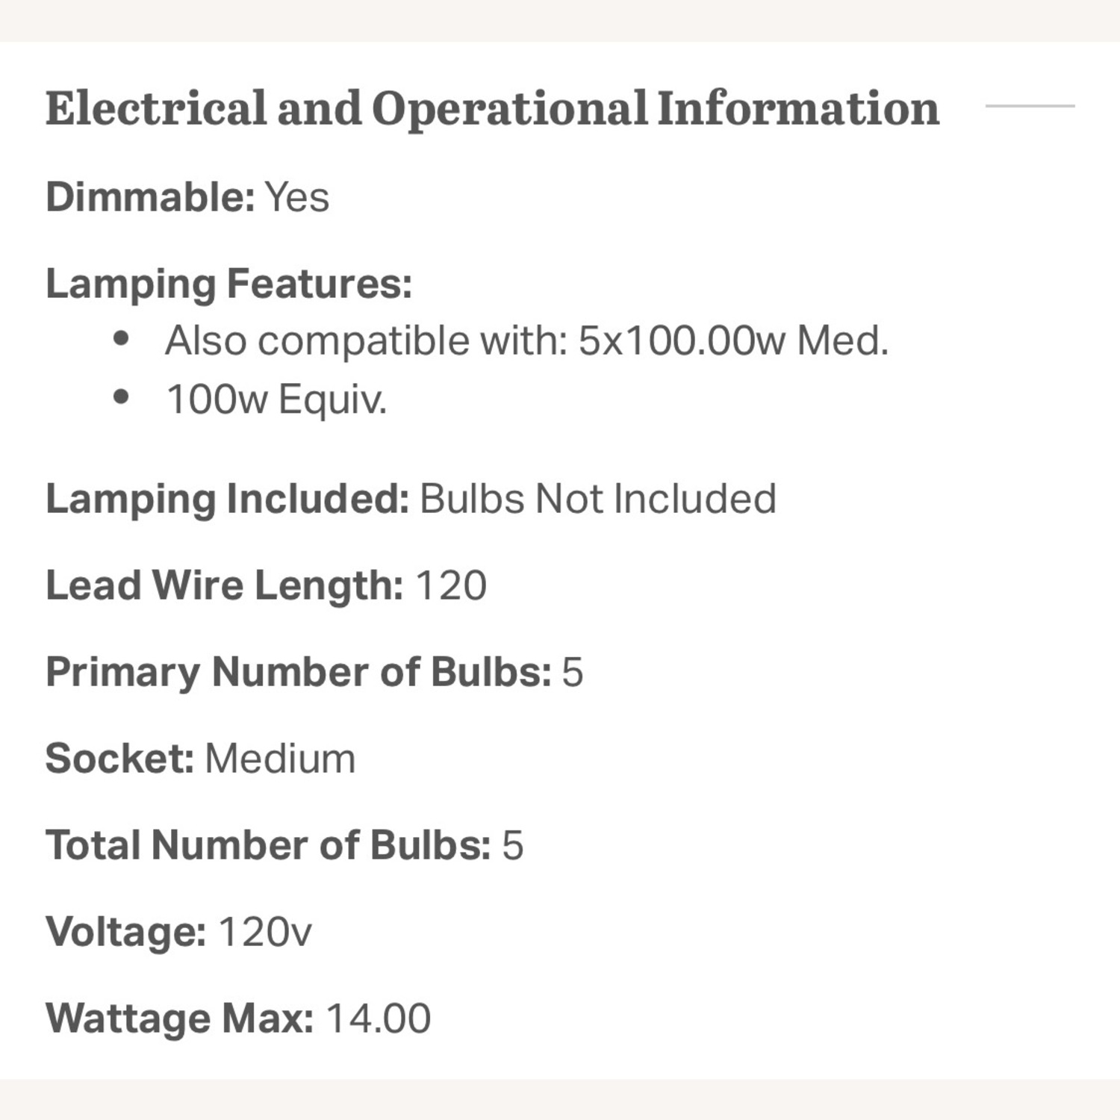Click the Lamping Included label
Screen dimensions: 1120x1120
(x=227, y=499)
